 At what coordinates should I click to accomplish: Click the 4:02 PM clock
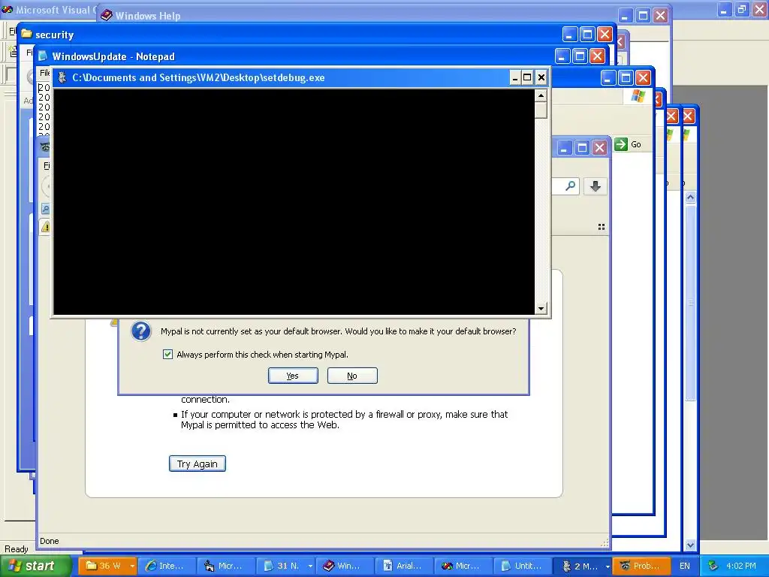point(741,566)
